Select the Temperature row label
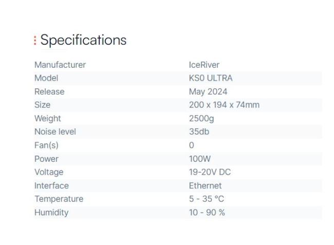This screenshot has height=245, width=334. click(x=59, y=199)
